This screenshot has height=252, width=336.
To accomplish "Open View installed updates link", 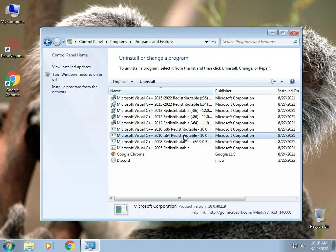I will [x=71, y=67].
